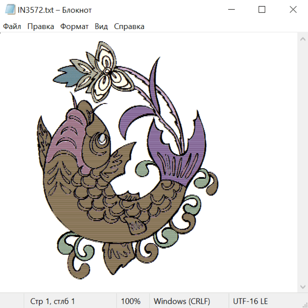Image resolution: width=308 pixels, height=308 pixels.
Task: Close the IN3572.txt Notepad window
Action: [293, 10]
